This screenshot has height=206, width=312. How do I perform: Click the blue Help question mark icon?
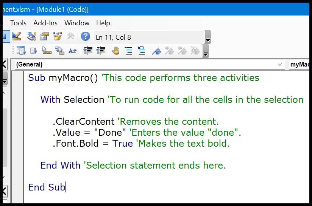coord(85,37)
